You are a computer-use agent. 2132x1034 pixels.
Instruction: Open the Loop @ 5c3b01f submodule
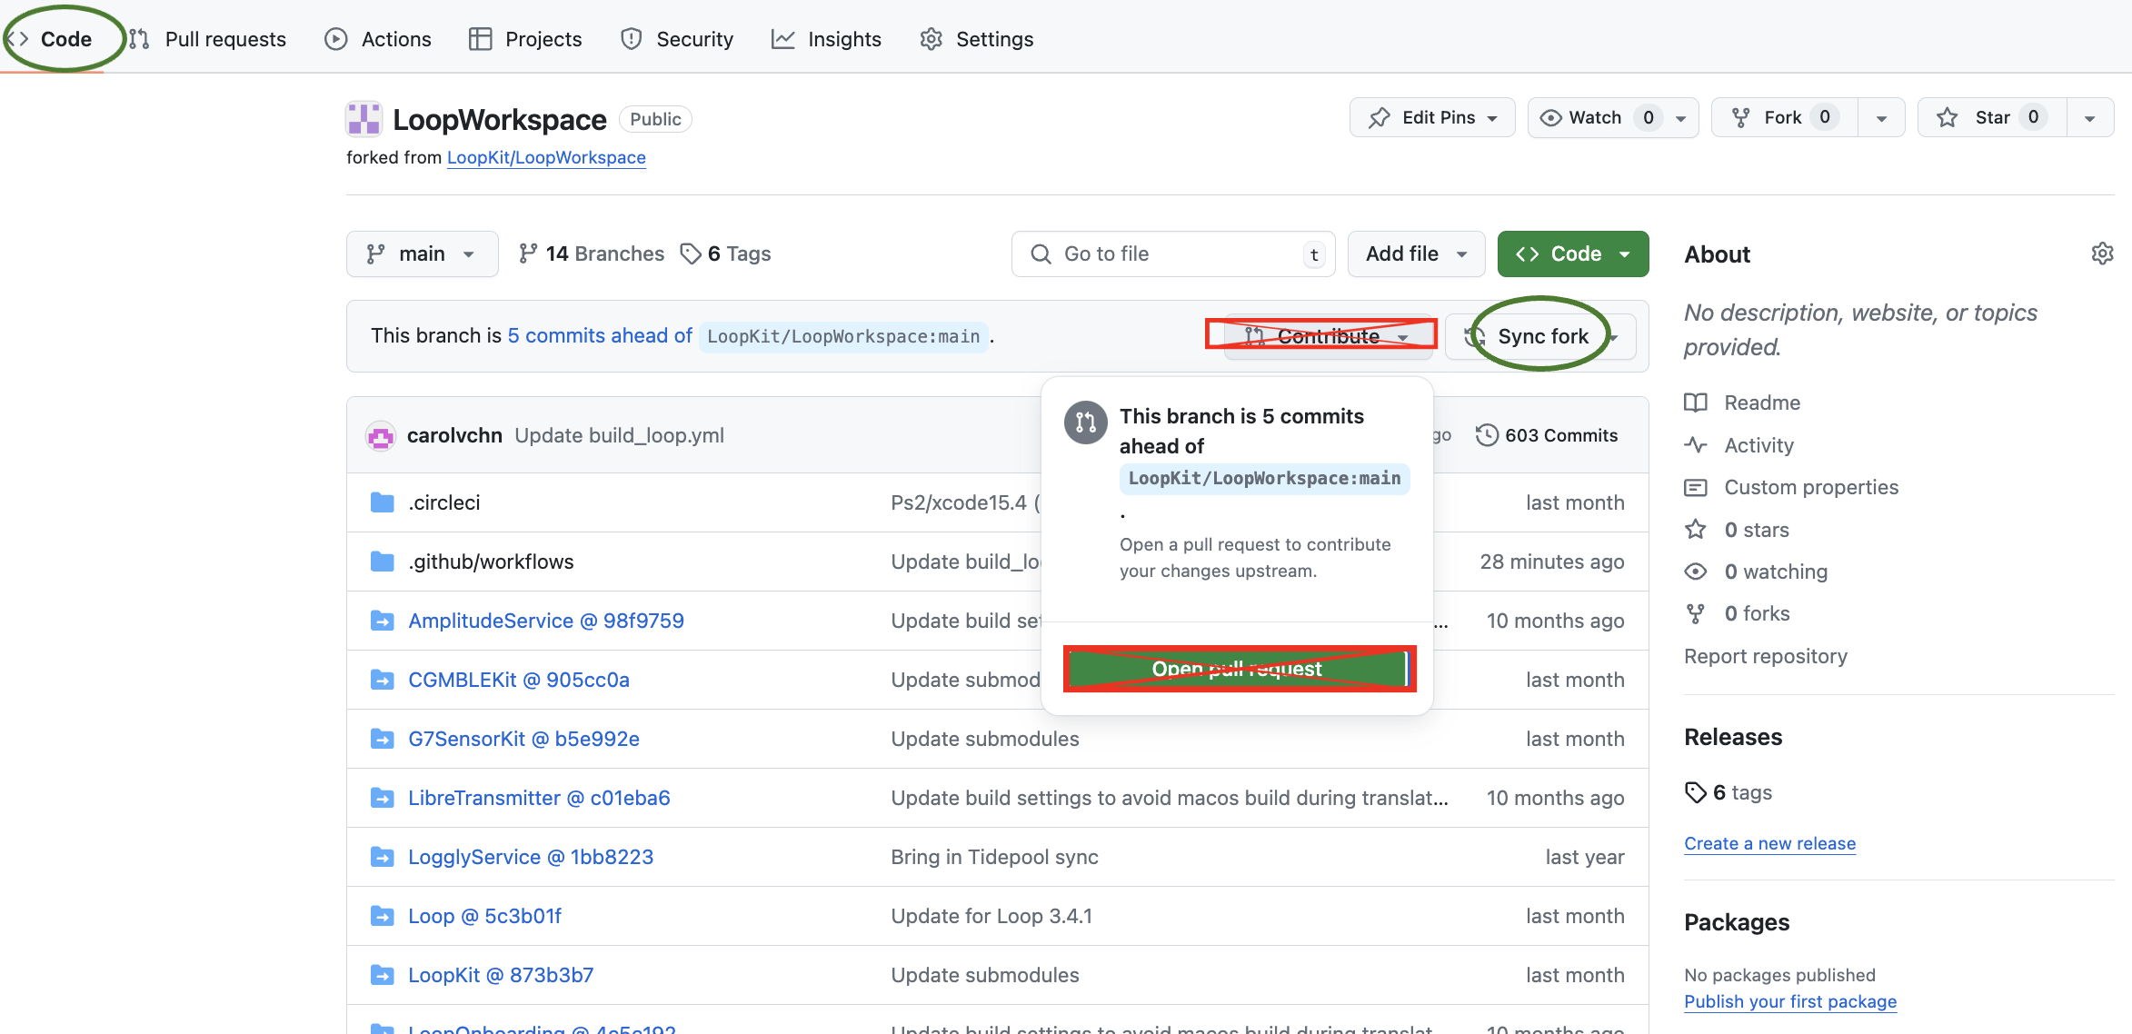484,916
